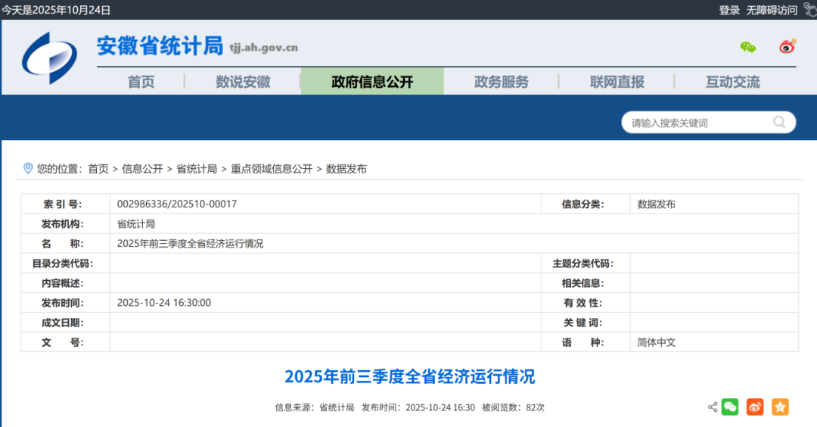Click the 目录分类代码 label cell
The height and width of the screenshot is (427, 817).
[65, 263]
